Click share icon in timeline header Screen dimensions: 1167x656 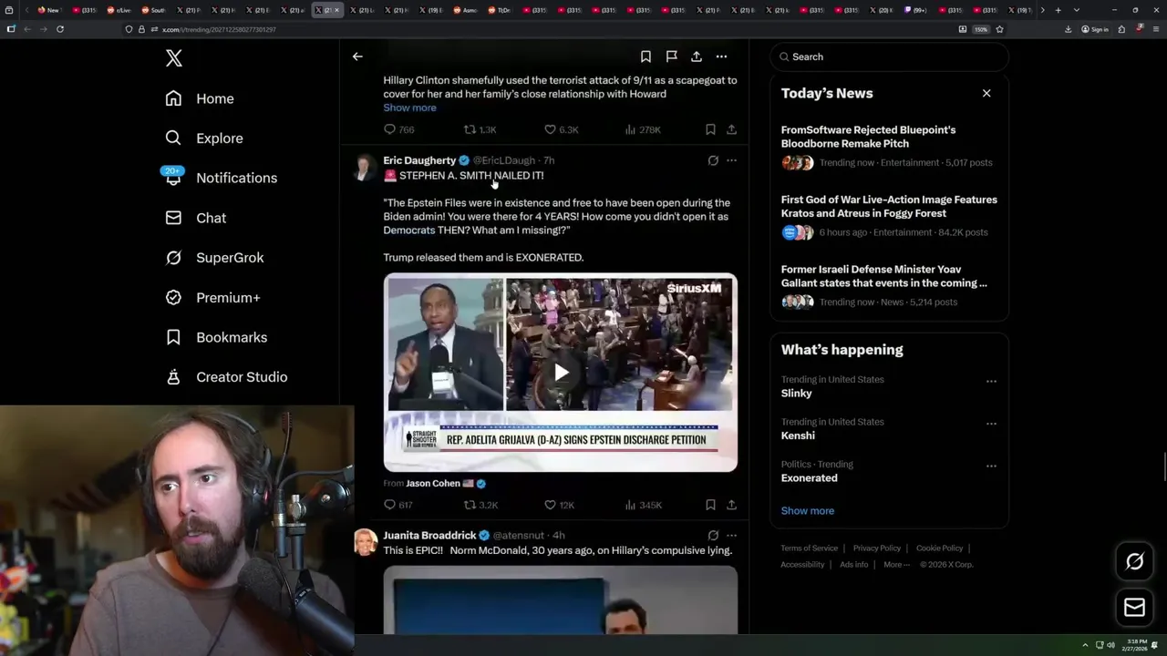click(x=697, y=56)
